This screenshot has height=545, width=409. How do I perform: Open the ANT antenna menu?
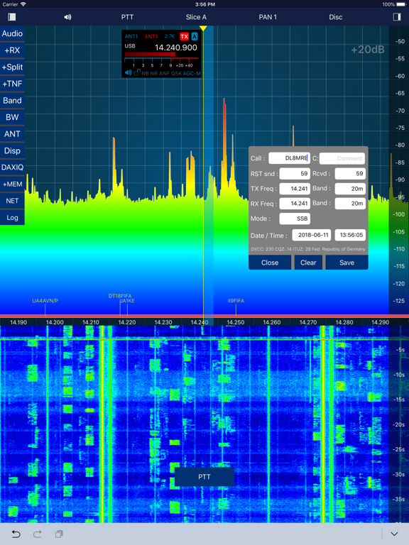pos(12,134)
